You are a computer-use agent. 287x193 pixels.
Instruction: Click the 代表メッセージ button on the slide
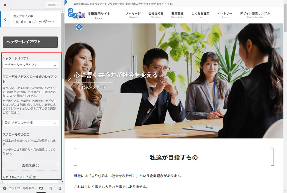(94, 87)
